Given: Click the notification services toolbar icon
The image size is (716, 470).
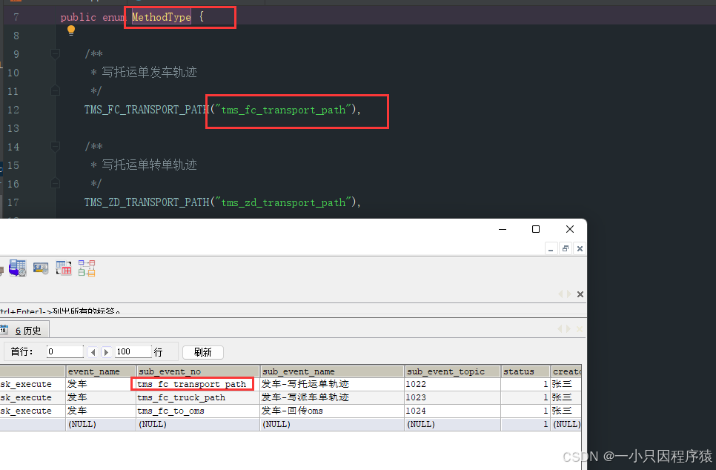Looking at the screenshot, I should point(41,268).
